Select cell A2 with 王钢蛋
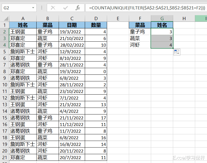 [x=23, y=32]
